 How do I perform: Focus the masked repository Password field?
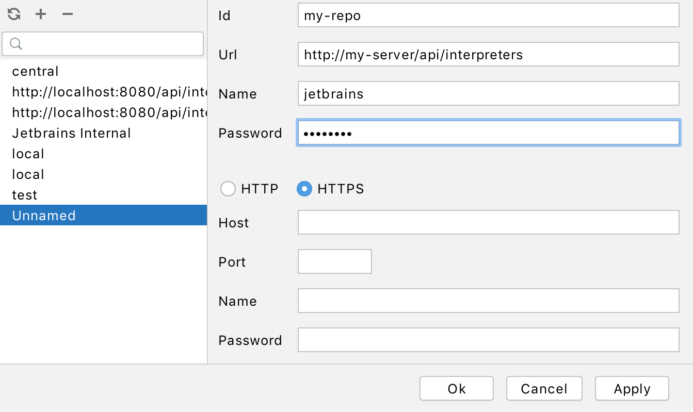pos(488,133)
